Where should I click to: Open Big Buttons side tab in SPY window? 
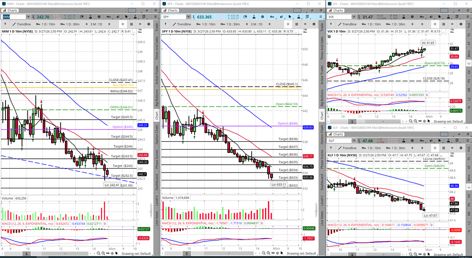click(322, 98)
